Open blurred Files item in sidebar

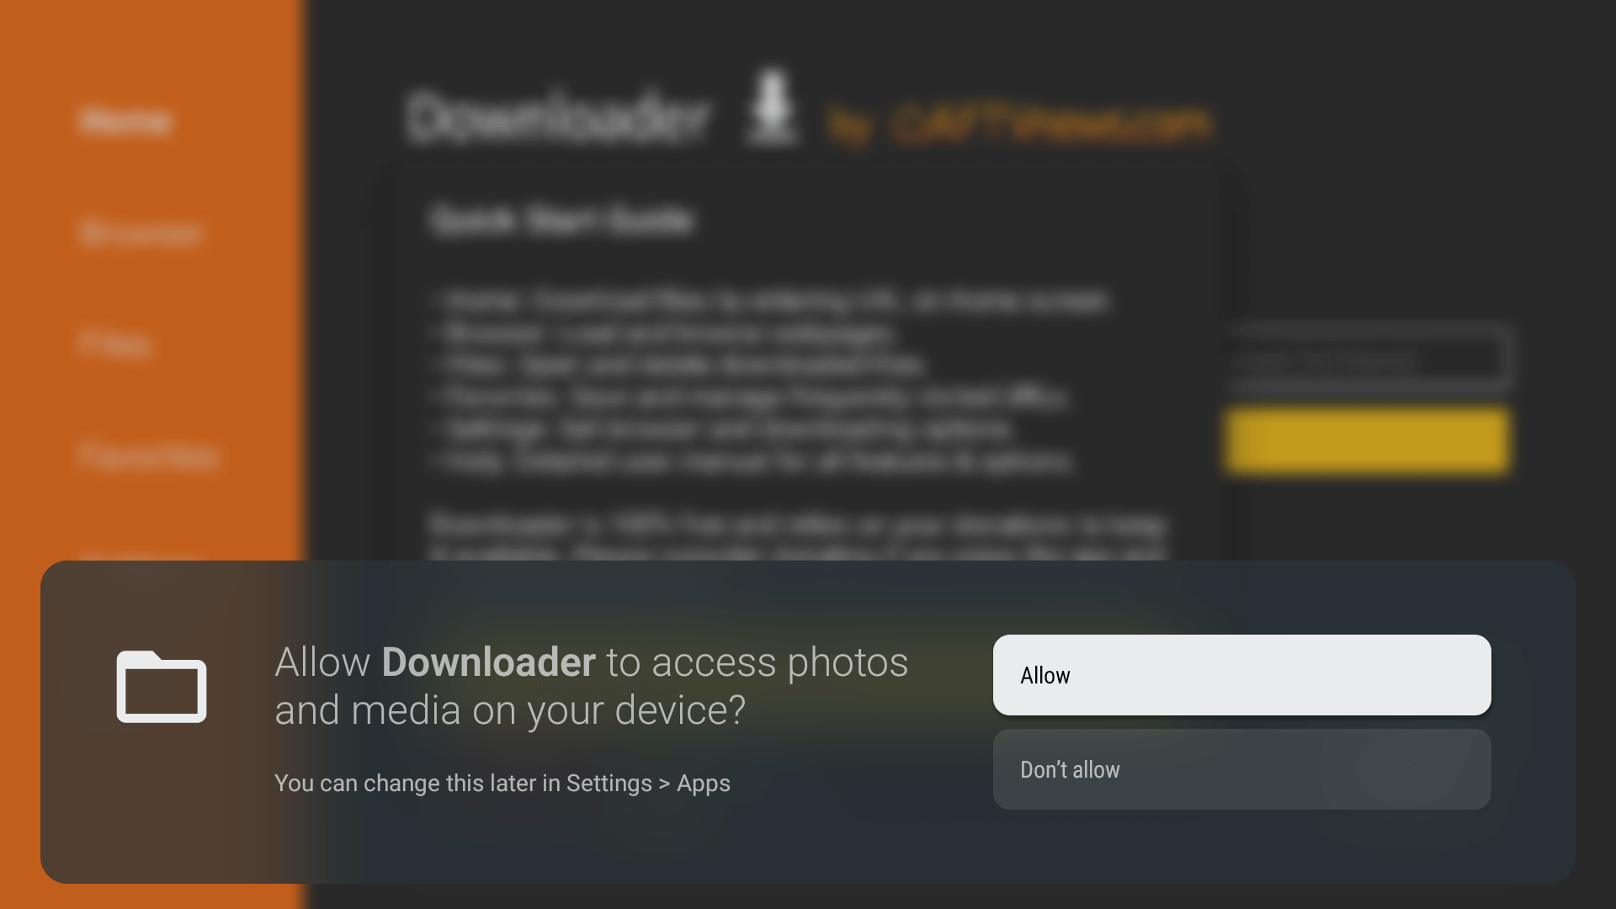click(114, 344)
